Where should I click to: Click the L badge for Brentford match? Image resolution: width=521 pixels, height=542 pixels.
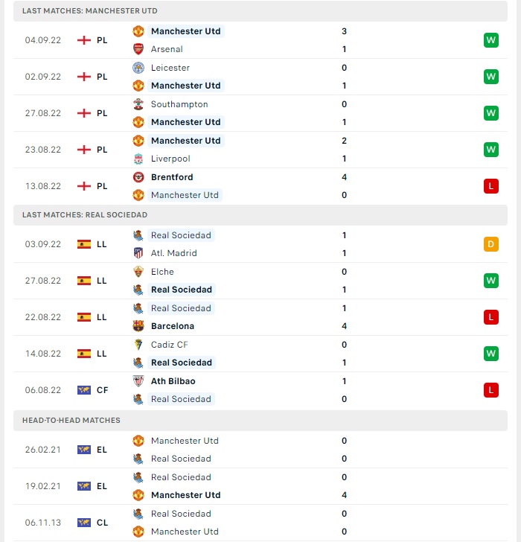coord(491,186)
